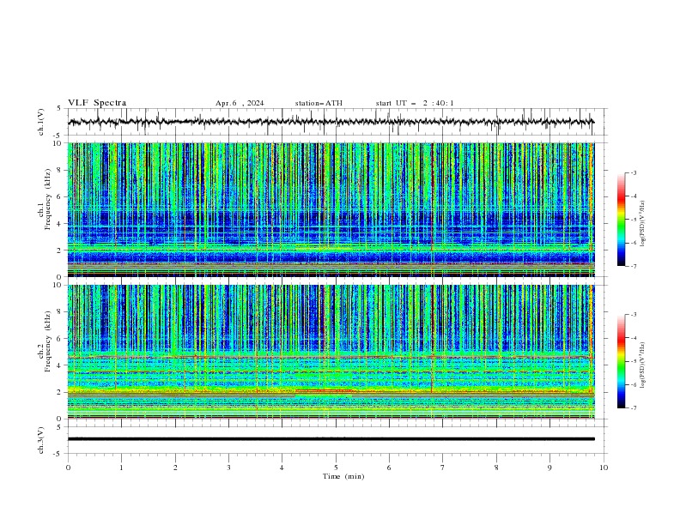Viewport: 680px width, 525px height.
Task: Click the "-5" tick of the lower colorbar
Action: [633, 361]
